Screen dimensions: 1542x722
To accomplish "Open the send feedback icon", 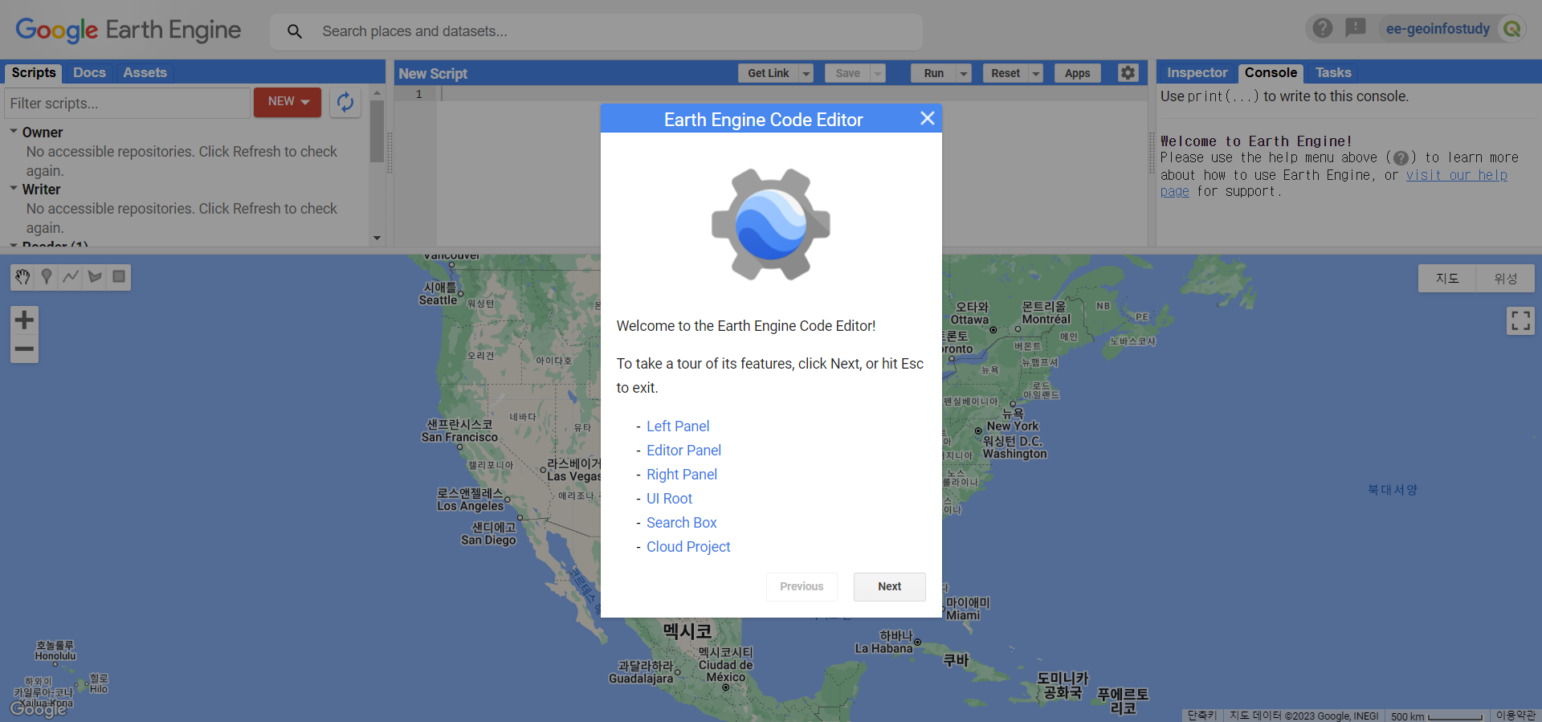I will 1356,28.
